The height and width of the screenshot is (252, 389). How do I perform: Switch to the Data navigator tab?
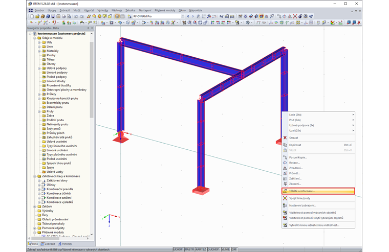pyautogui.click(x=33, y=244)
